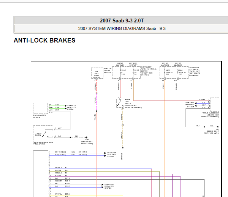Click the 'PANEL SWITCH' label
Image resolution: width=228 pixels, height=197 pixels.
coord(39,144)
